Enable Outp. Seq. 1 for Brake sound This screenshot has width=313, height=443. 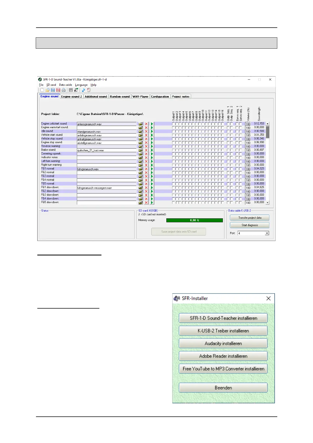tap(228, 150)
